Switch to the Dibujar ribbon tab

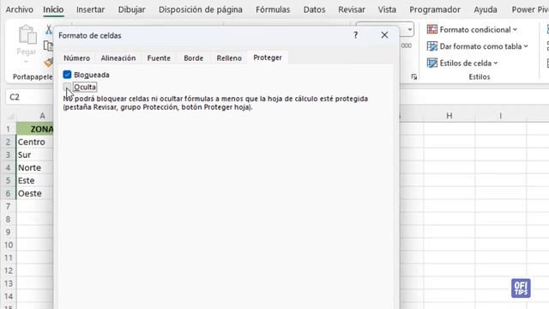pyautogui.click(x=131, y=9)
